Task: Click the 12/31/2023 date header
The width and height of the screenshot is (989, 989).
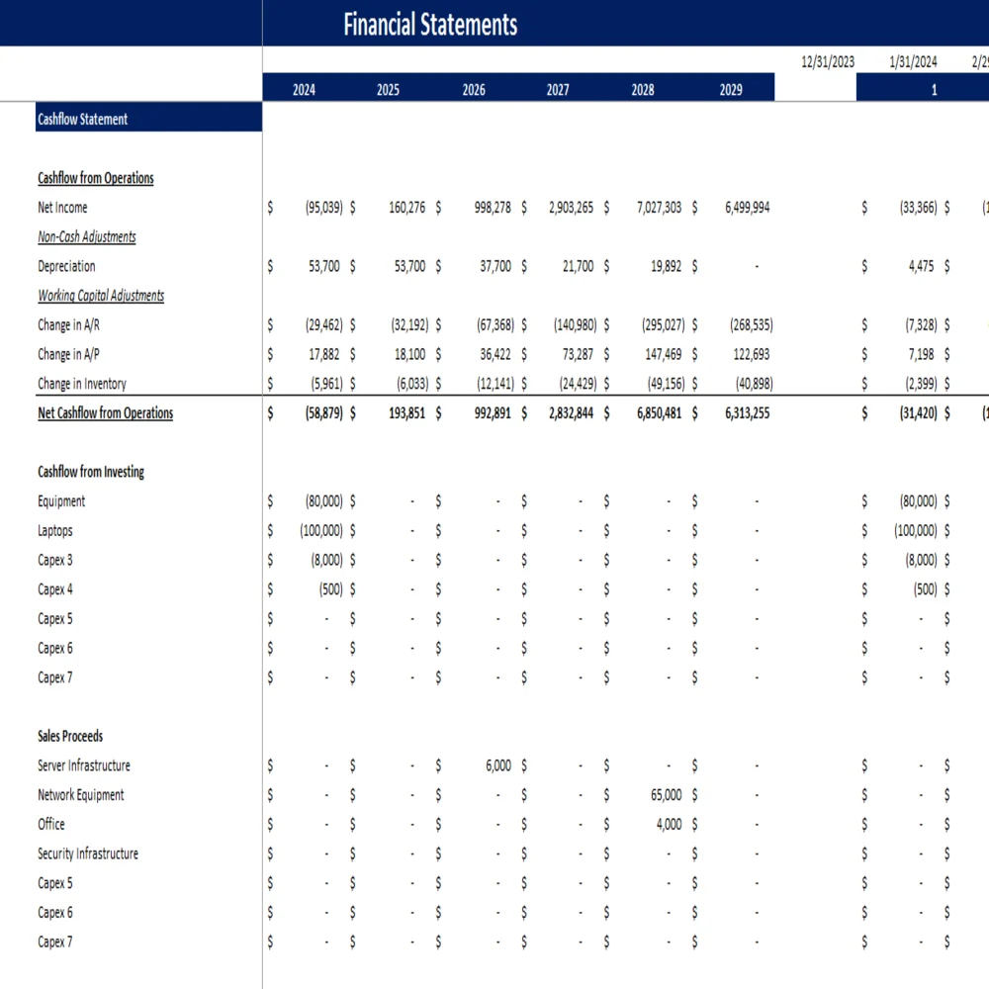Action: pos(831,61)
